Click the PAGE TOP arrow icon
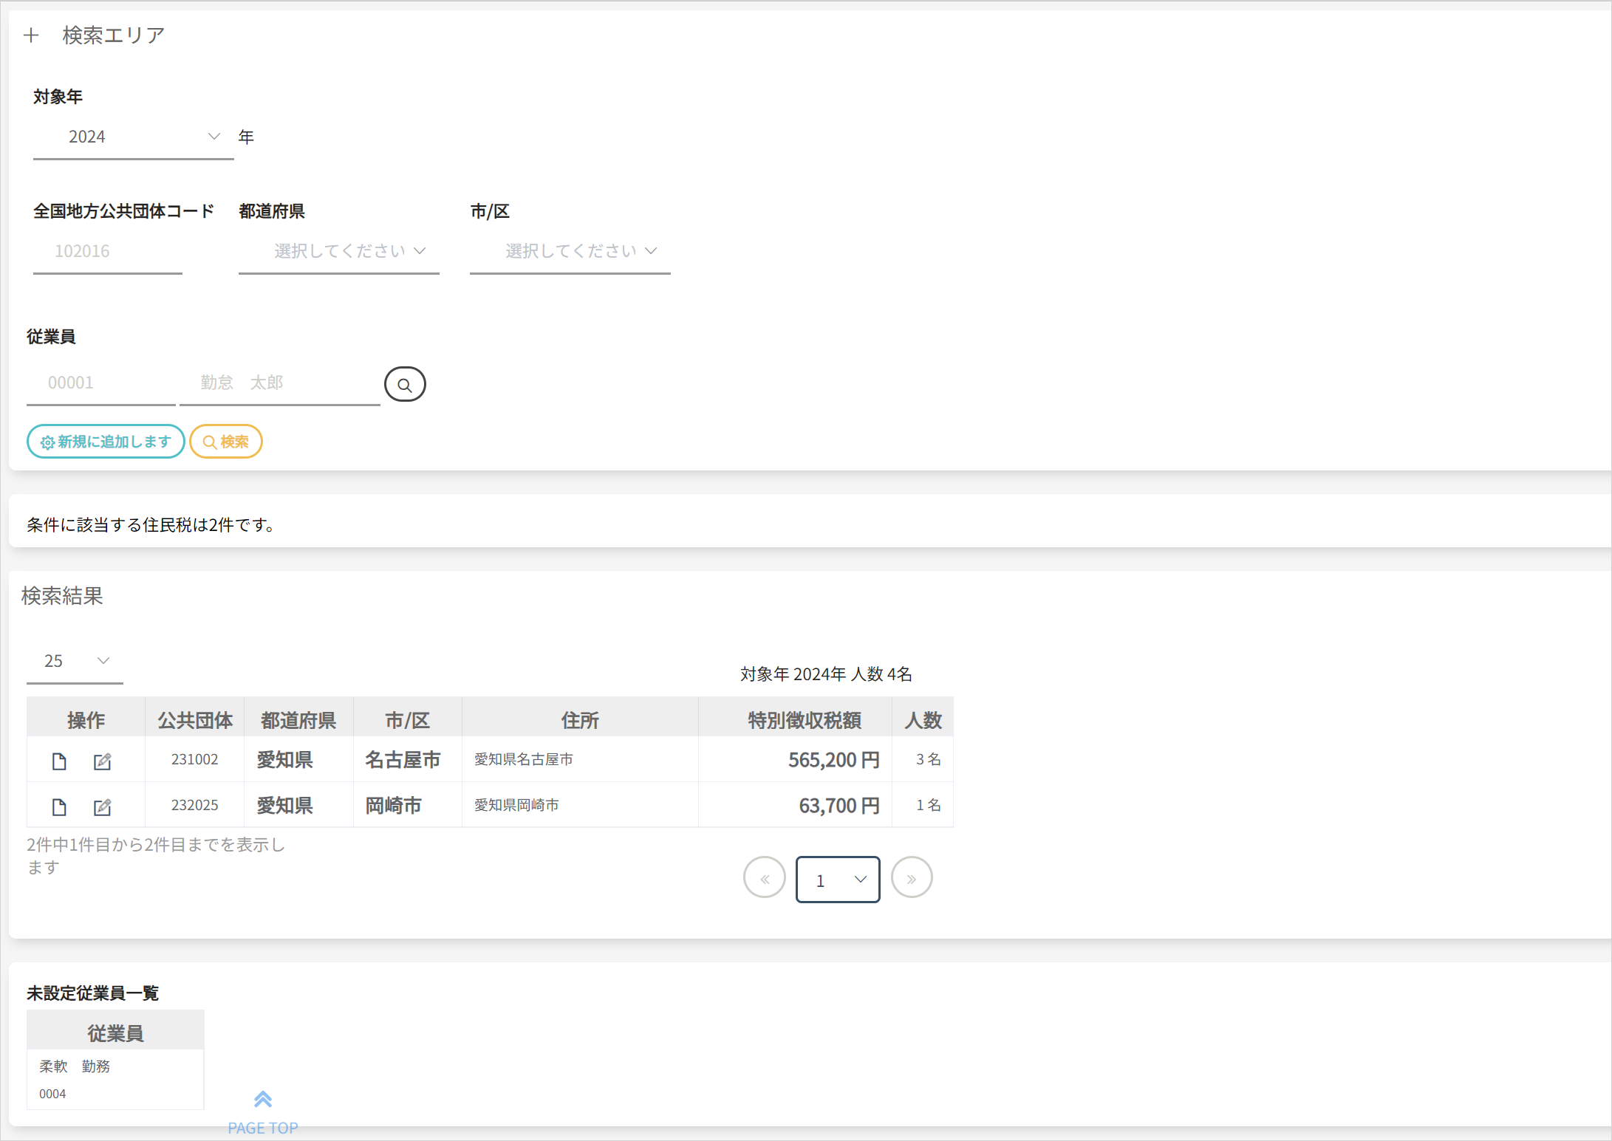This screenshot has width=1612, height=1141. (x=263, y=1100)
